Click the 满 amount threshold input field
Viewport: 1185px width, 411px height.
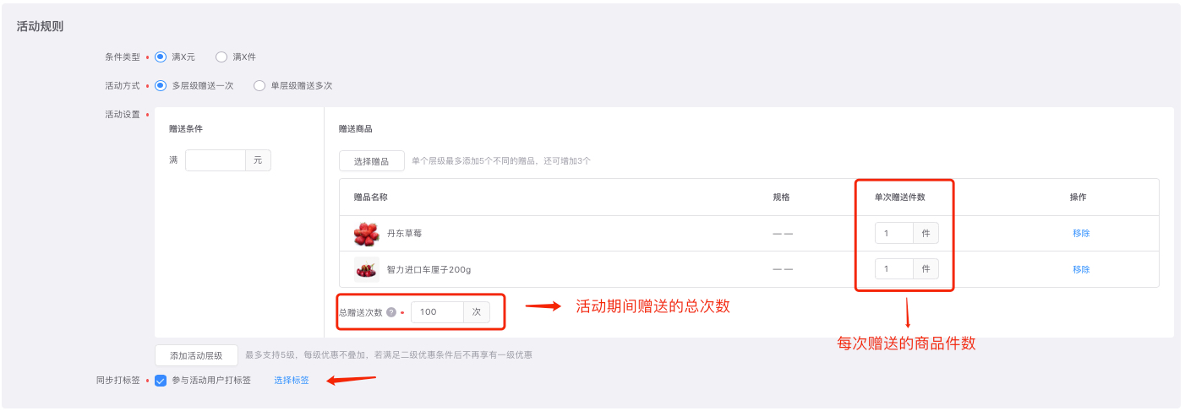(x=216, y=160)
